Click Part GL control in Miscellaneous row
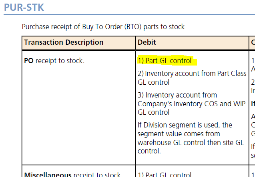255x177 pixels. [x=165, y=174]
